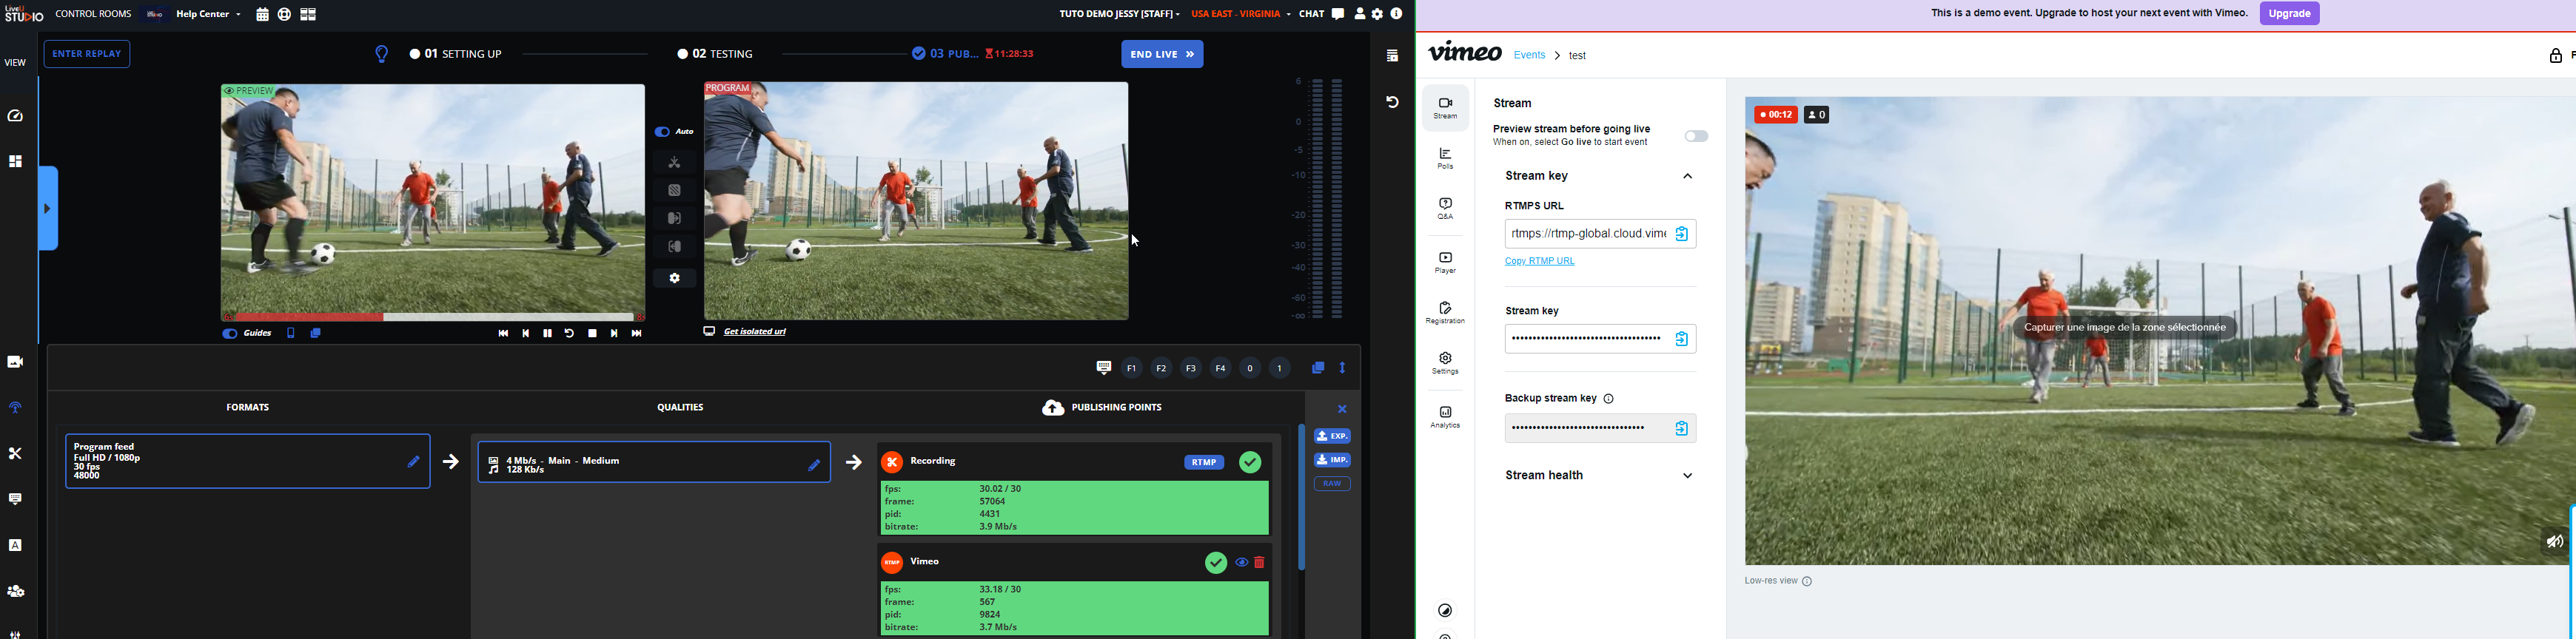Viewport: 2576px width, 639px height.
Task: Pause the preview clip playback
Action: coord(547,334)
